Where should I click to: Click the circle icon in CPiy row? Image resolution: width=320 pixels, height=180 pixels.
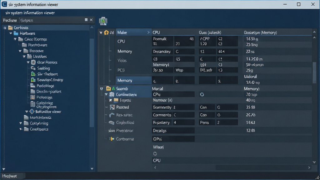[x=202, y=94]
